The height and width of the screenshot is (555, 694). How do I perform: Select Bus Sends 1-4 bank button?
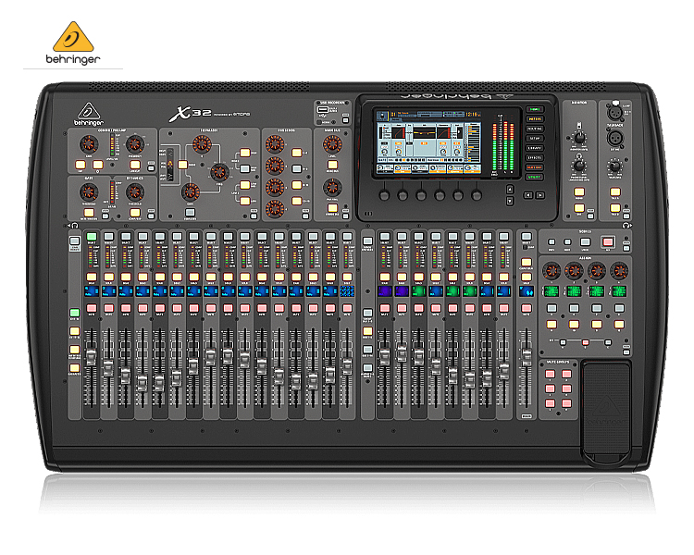point(297,153)
